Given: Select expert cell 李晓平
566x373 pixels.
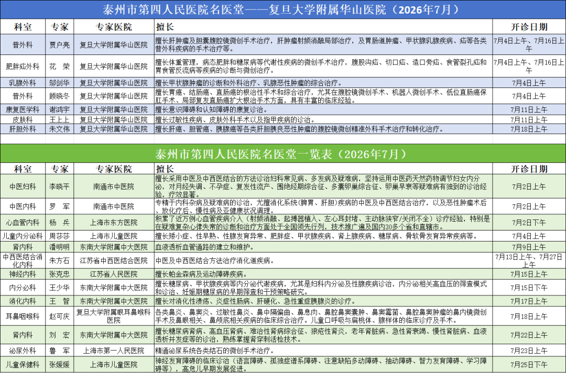Looking at the screenshot, I should tap(60, 186).
